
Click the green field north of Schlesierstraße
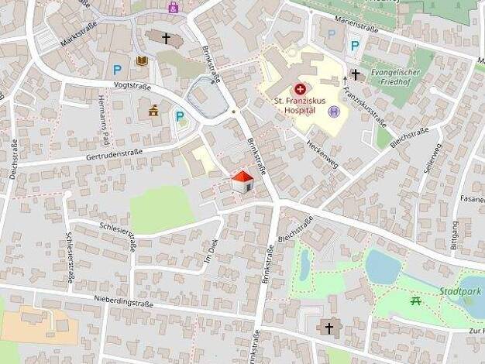coord(160,209)
